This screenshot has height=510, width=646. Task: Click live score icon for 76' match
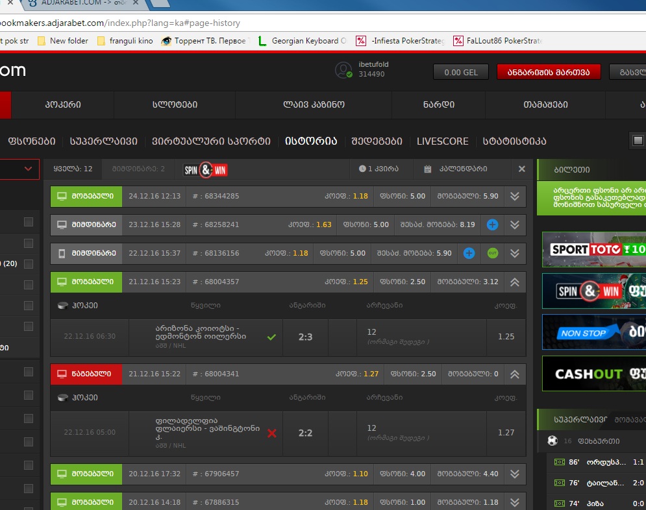pos(560,483)
